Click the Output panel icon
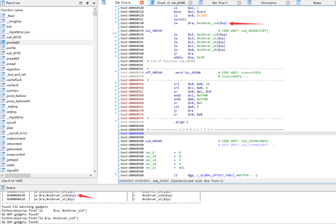The width and height of the screenshot is (336, 224). [3, 188]
